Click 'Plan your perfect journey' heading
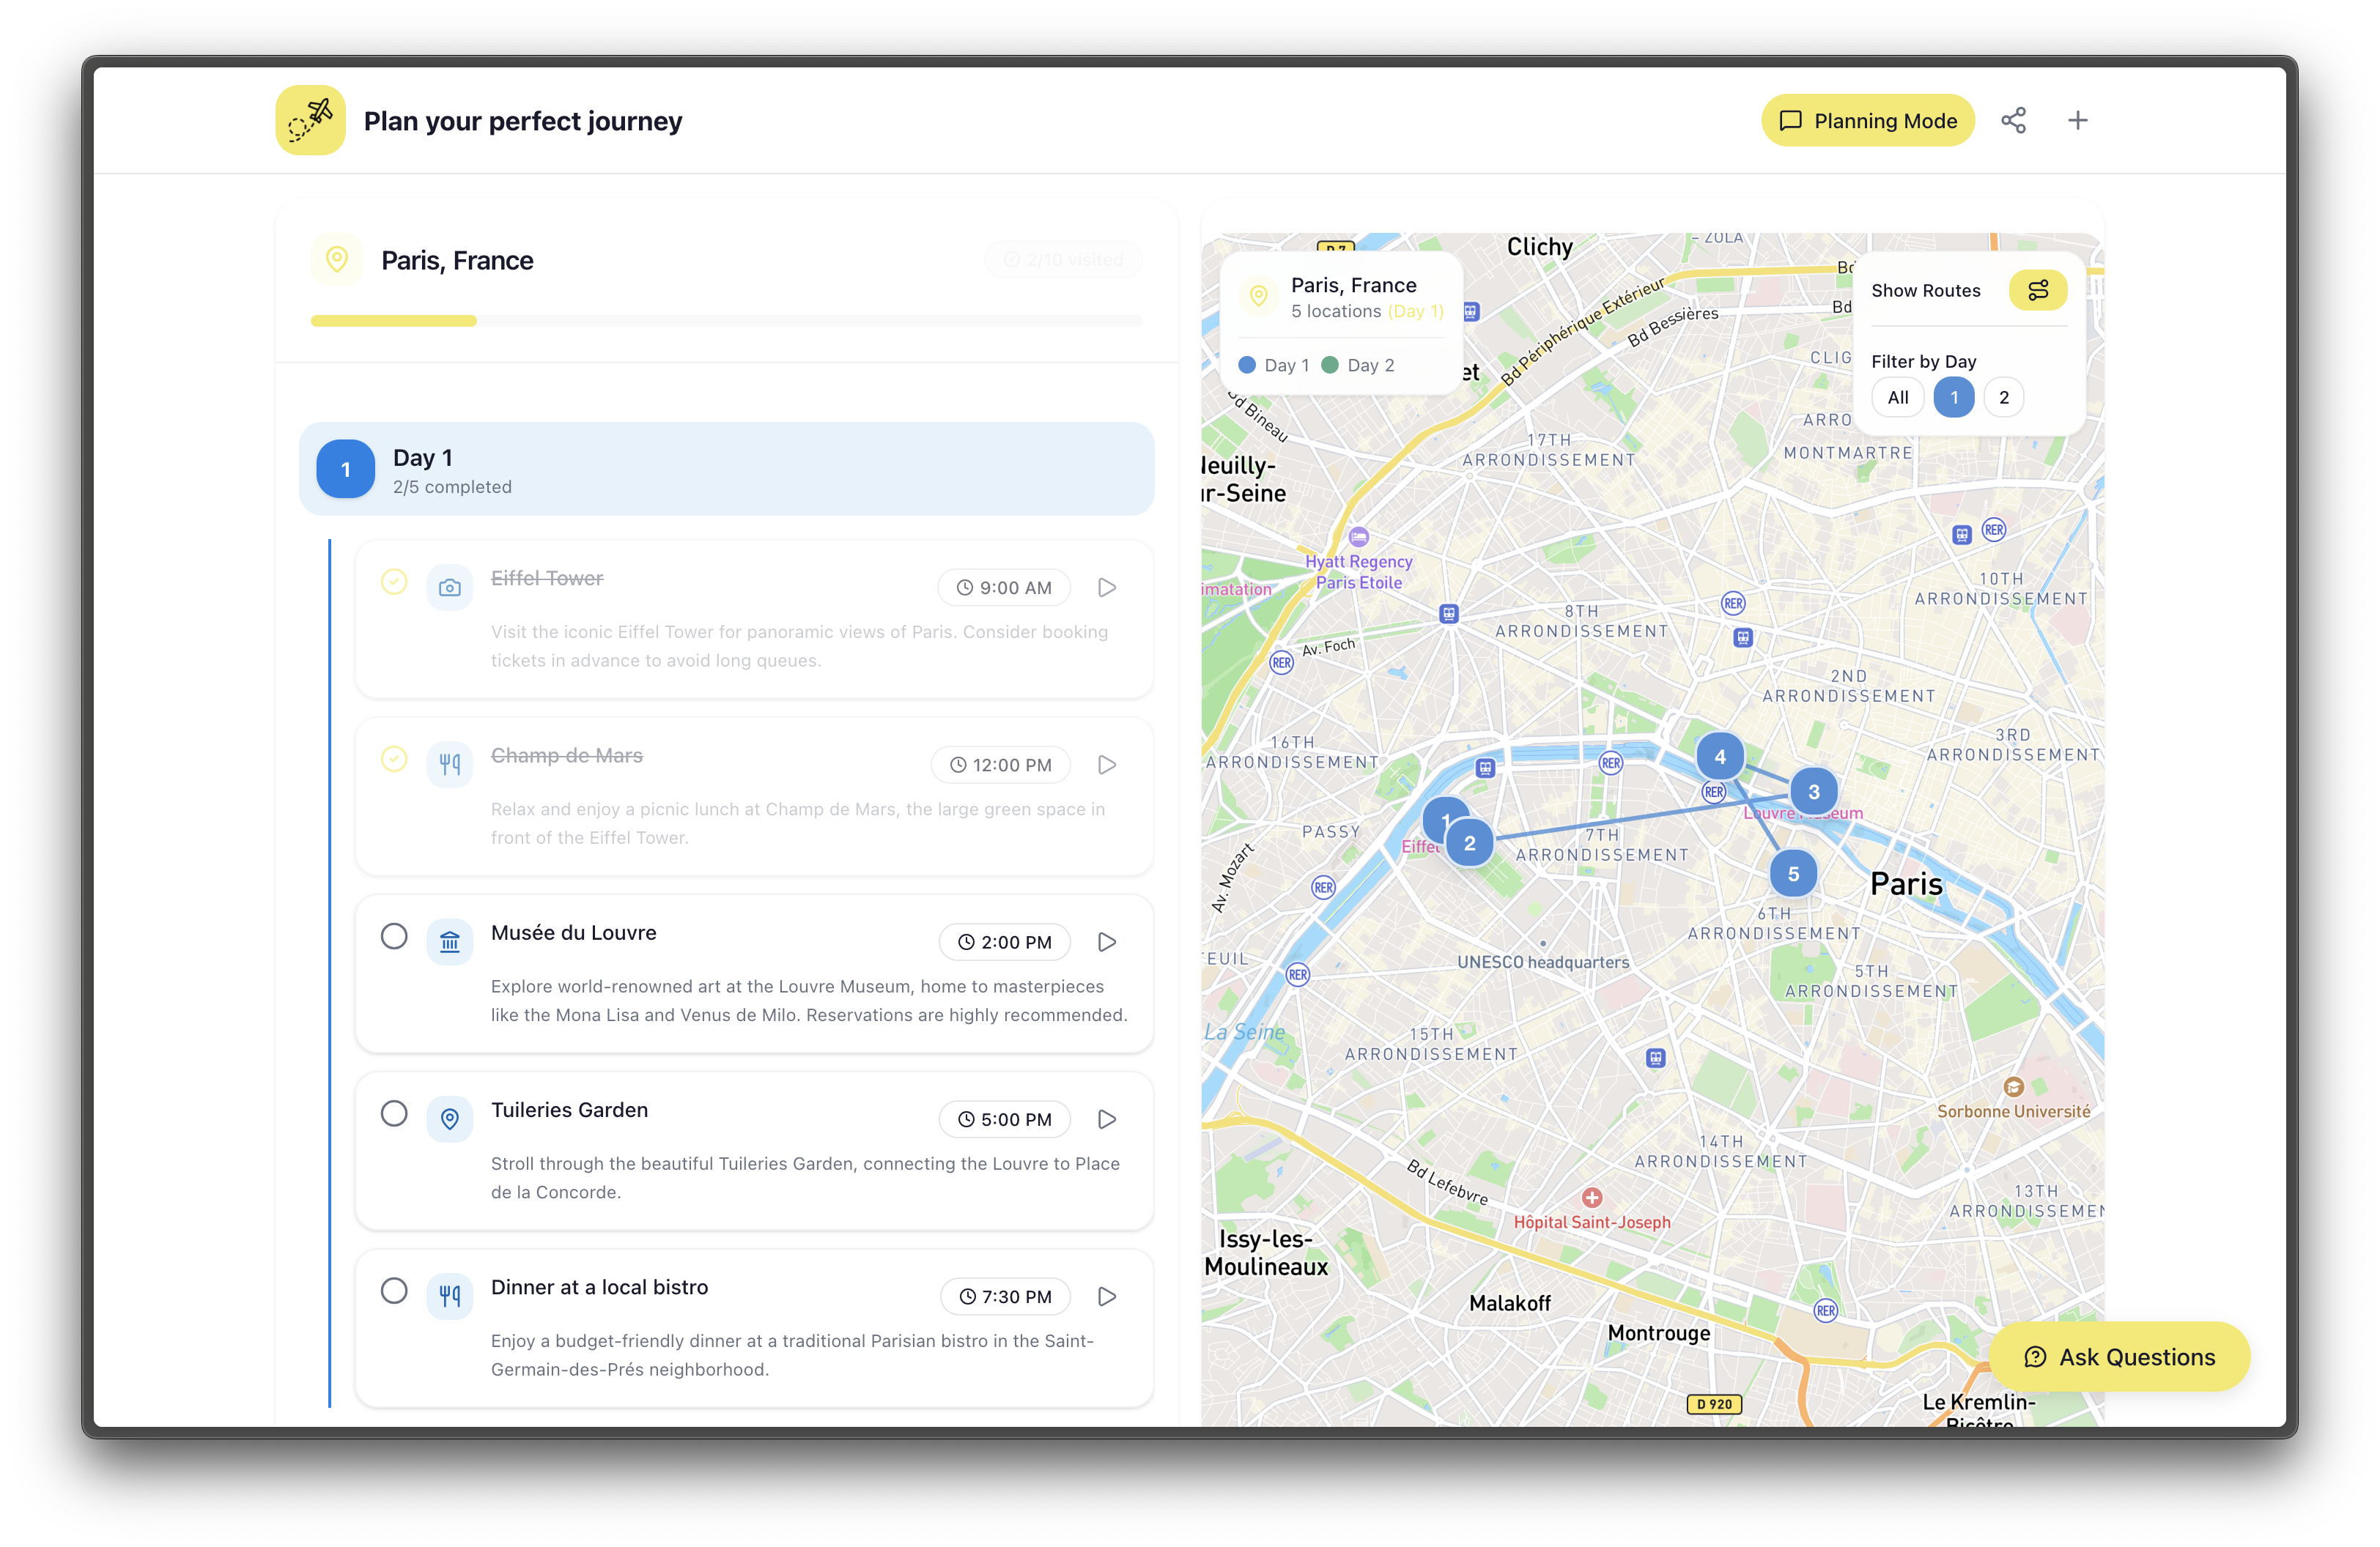The image size is (2380, 1547). coord(523,121)
